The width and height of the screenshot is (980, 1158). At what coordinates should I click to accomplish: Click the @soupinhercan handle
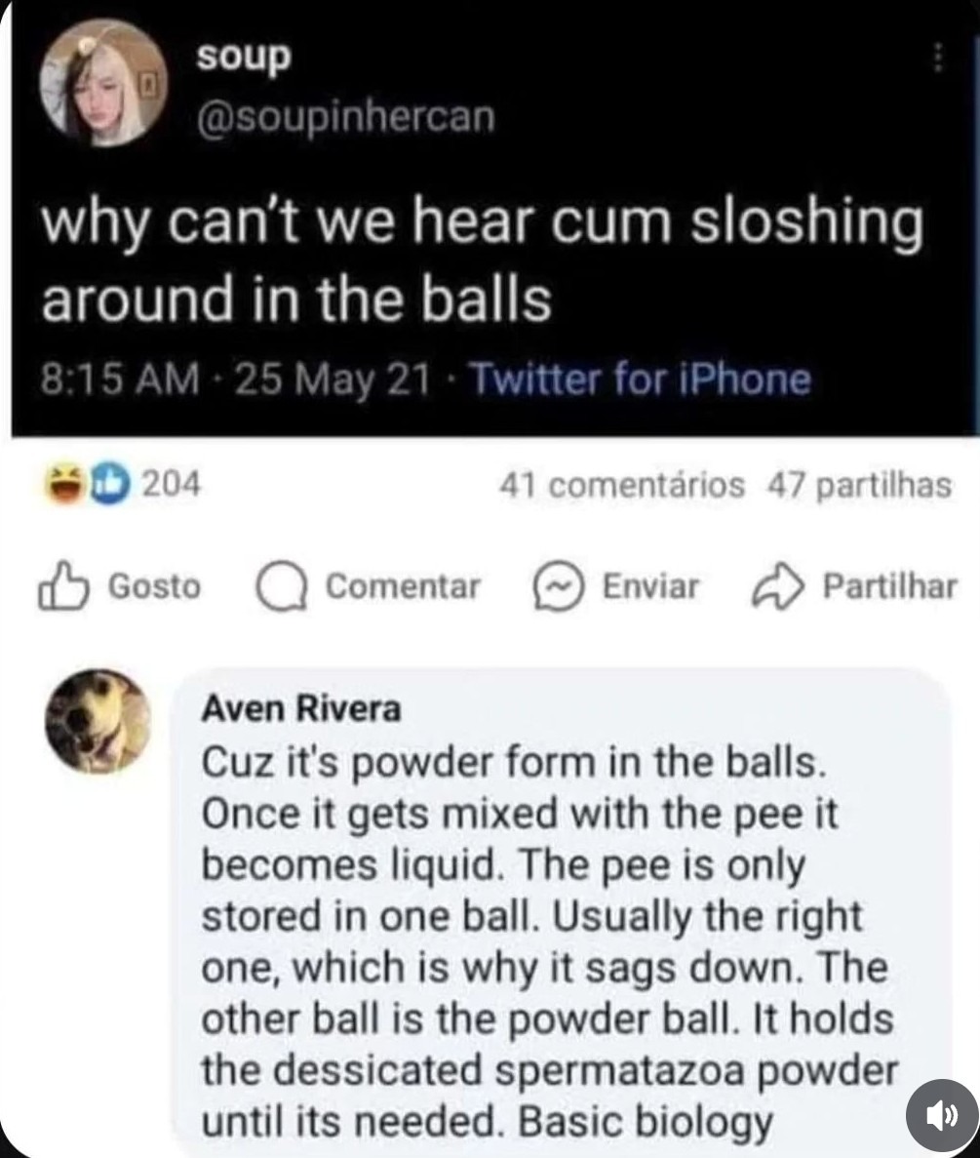[346, 118]
